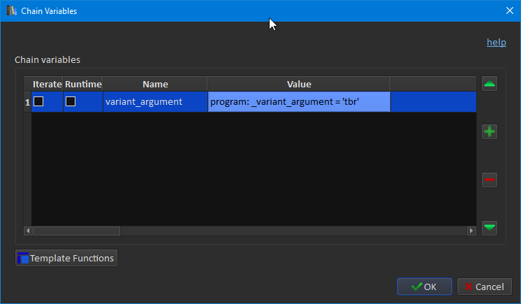Image resolution: width=521 pixels, height=304 pixels.
Task: Click the red X icon on Cancel
Action: 469,287
